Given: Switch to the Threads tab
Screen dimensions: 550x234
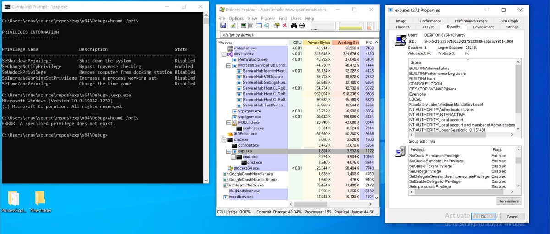Looking at the screenshot, I should coord(402,27).
